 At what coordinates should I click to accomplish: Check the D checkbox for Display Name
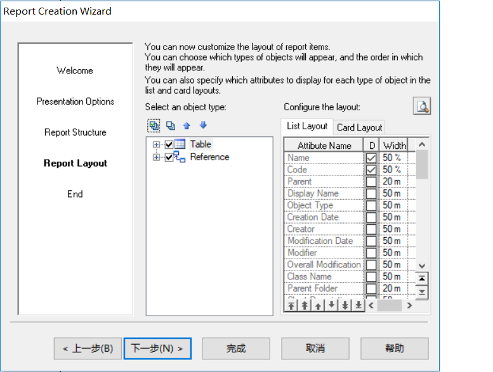click(x=371, y=193)
